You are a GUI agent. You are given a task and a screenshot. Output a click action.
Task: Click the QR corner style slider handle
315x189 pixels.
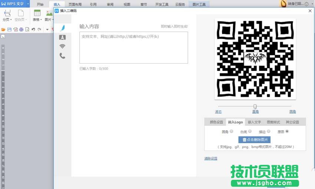[x=255, y=107]
